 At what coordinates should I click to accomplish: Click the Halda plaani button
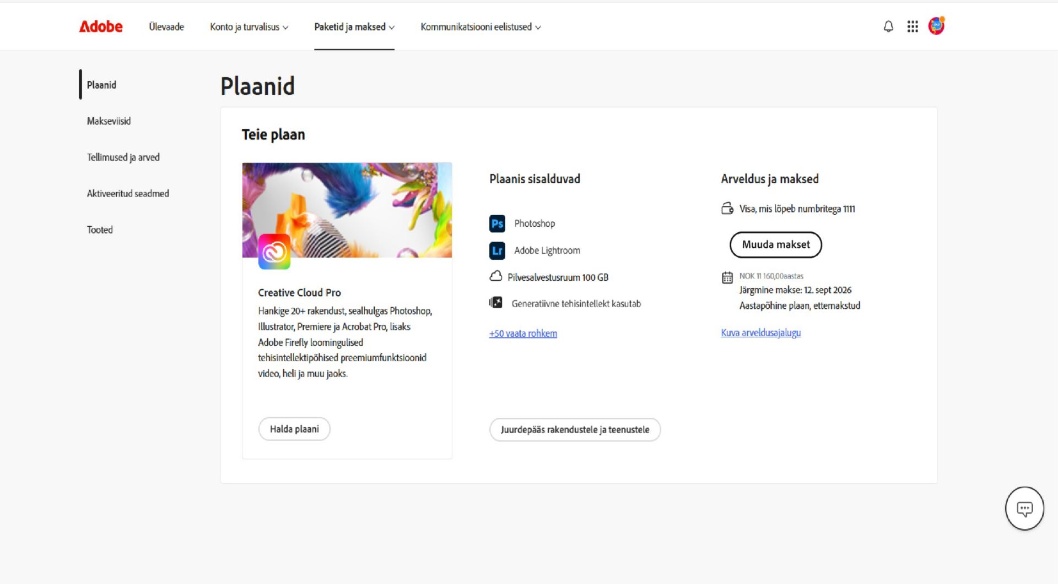point(294,429)
